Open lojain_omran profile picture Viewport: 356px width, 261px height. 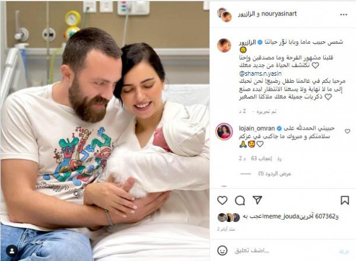click(x=224, y=131)
